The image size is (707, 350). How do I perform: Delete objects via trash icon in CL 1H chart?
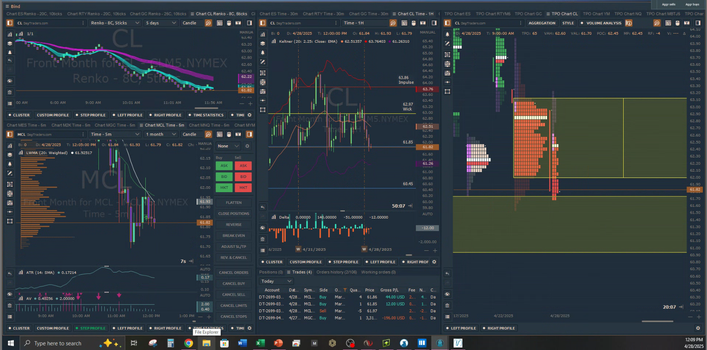pos(263,239)
